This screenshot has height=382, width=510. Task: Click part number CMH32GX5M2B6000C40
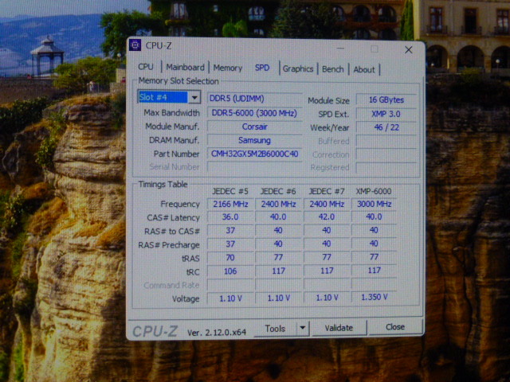click(x=255, y=154)
